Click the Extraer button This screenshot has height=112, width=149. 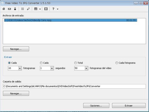(x=129, y=105)
